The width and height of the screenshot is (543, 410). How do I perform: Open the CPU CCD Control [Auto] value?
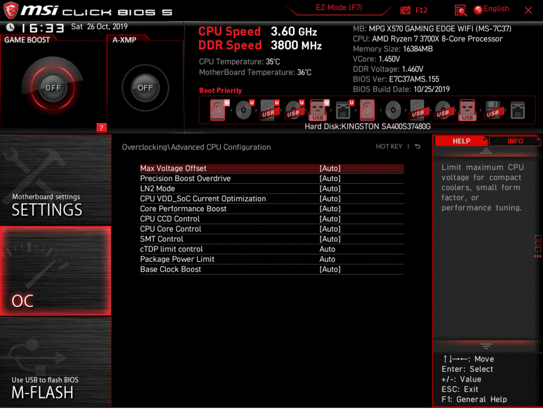330,219
